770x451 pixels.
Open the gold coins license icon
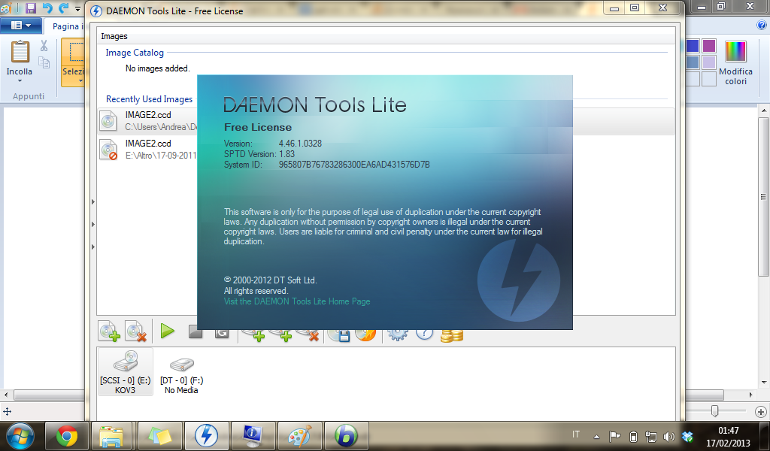(x=451, y=334)
